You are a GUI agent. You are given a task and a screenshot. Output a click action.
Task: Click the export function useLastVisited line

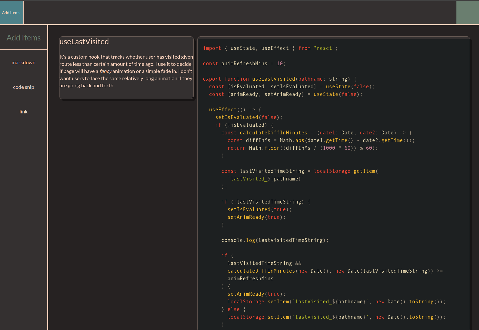(280, 79)
